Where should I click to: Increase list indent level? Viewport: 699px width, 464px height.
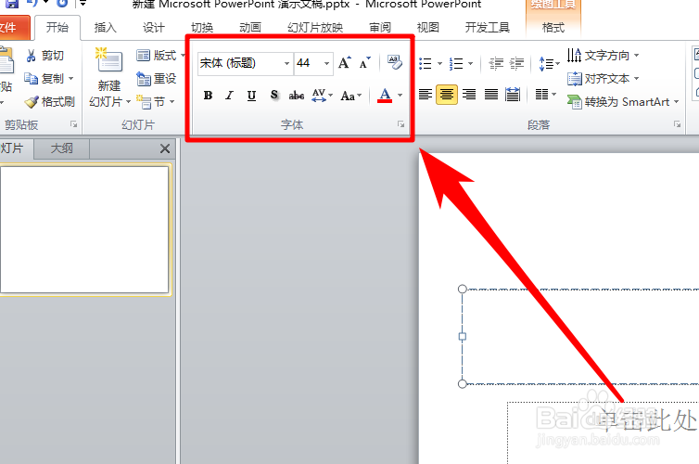pos(516,64)
